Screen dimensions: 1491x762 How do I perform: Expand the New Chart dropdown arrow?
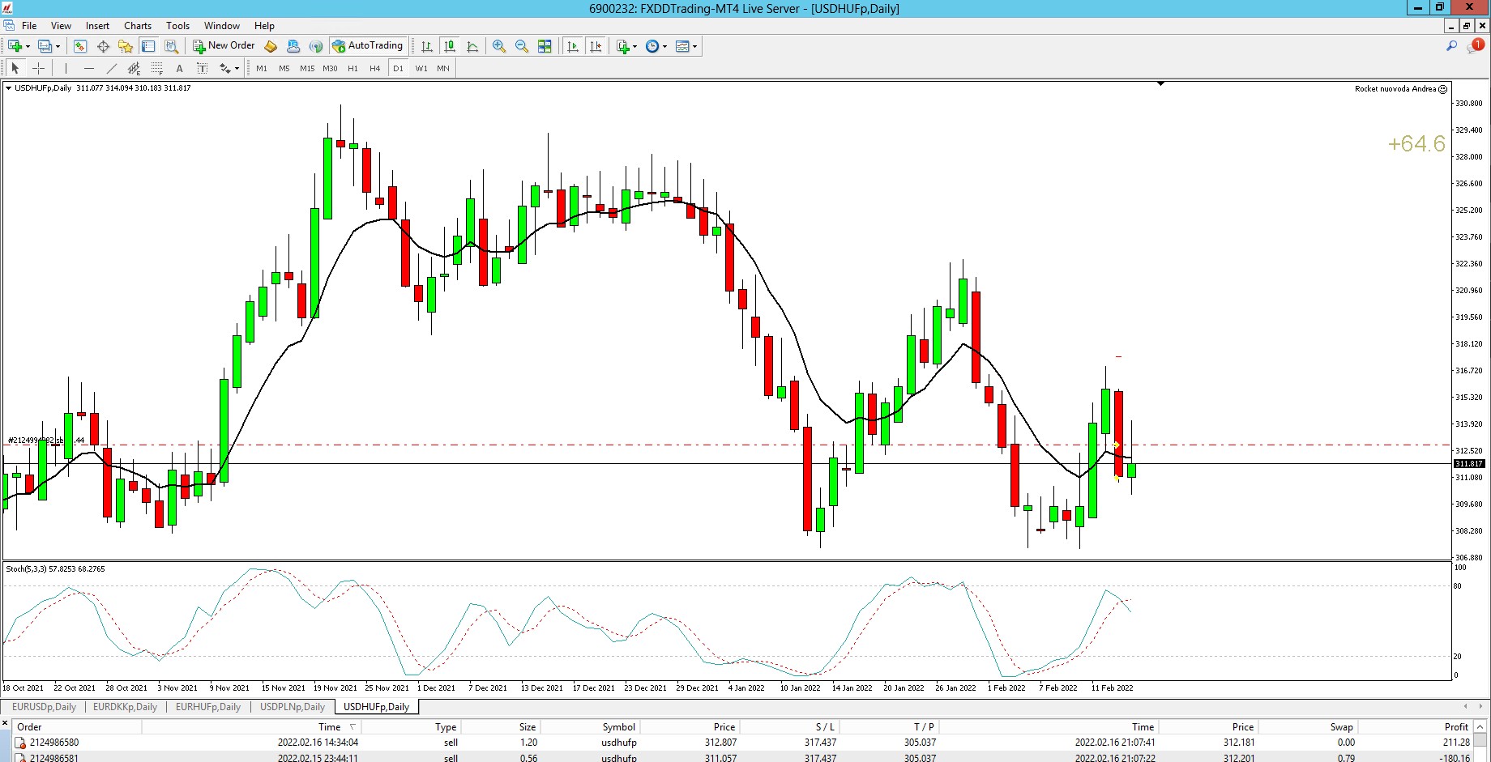(28, 46)
